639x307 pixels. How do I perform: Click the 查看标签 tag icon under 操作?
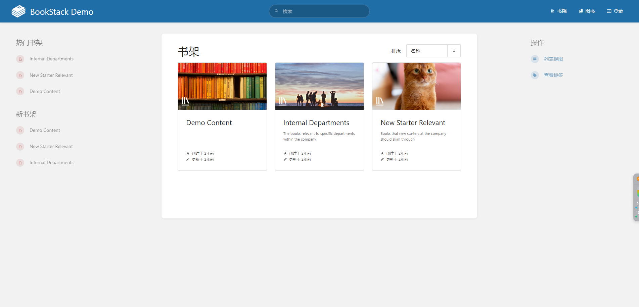point(535,75)
